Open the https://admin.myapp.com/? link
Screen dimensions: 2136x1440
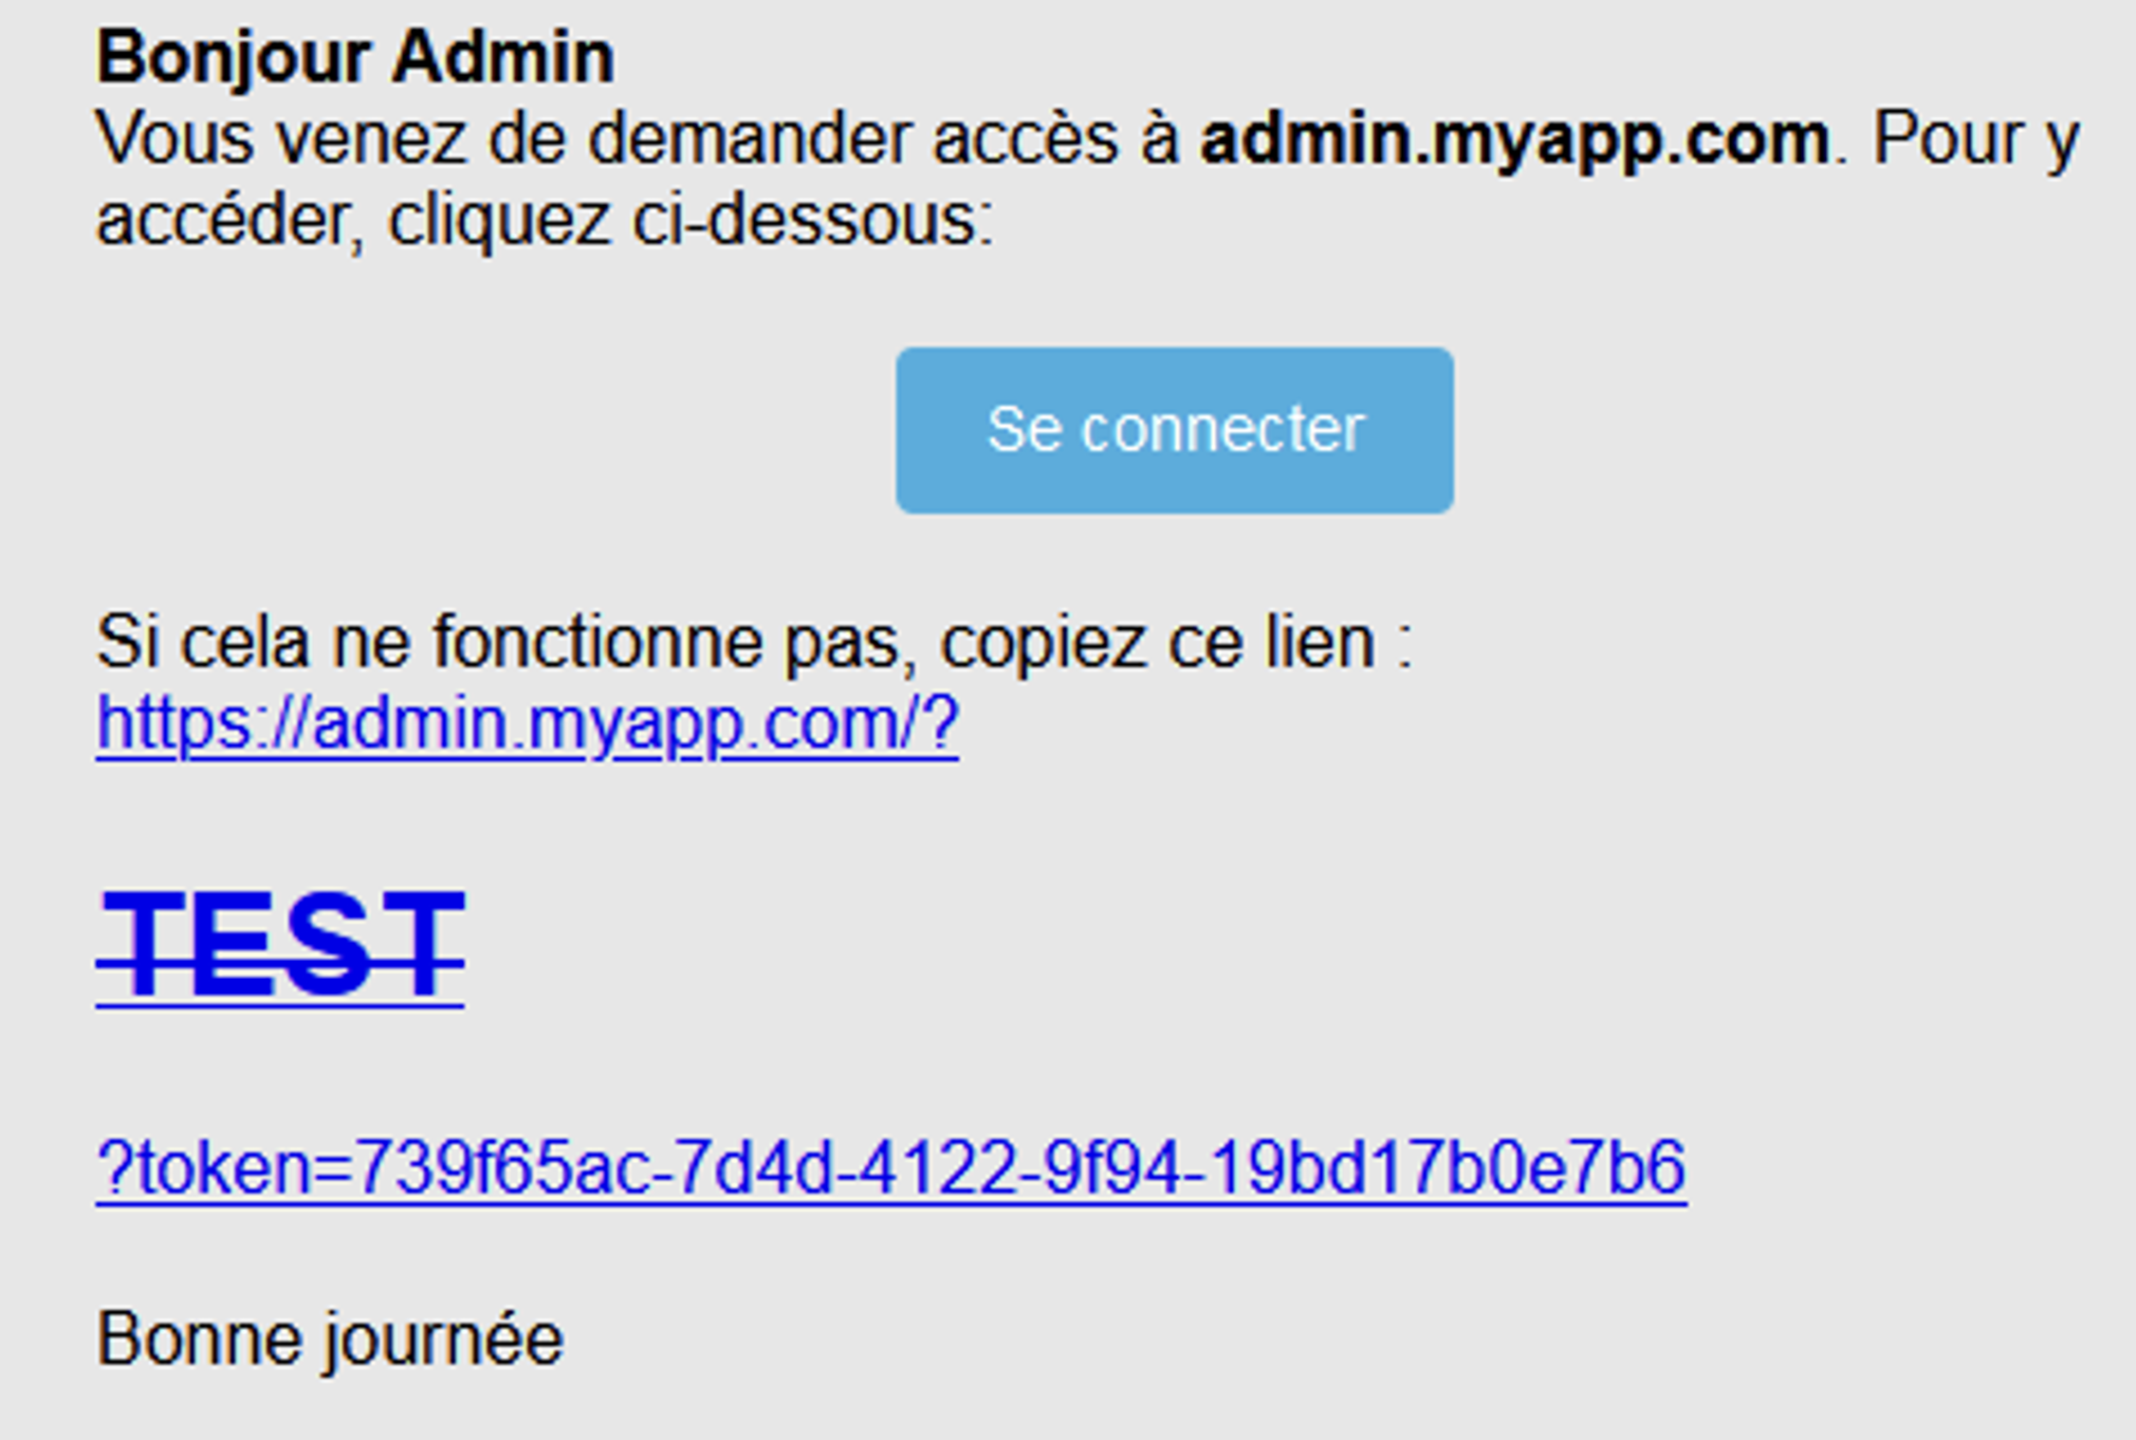527,725
